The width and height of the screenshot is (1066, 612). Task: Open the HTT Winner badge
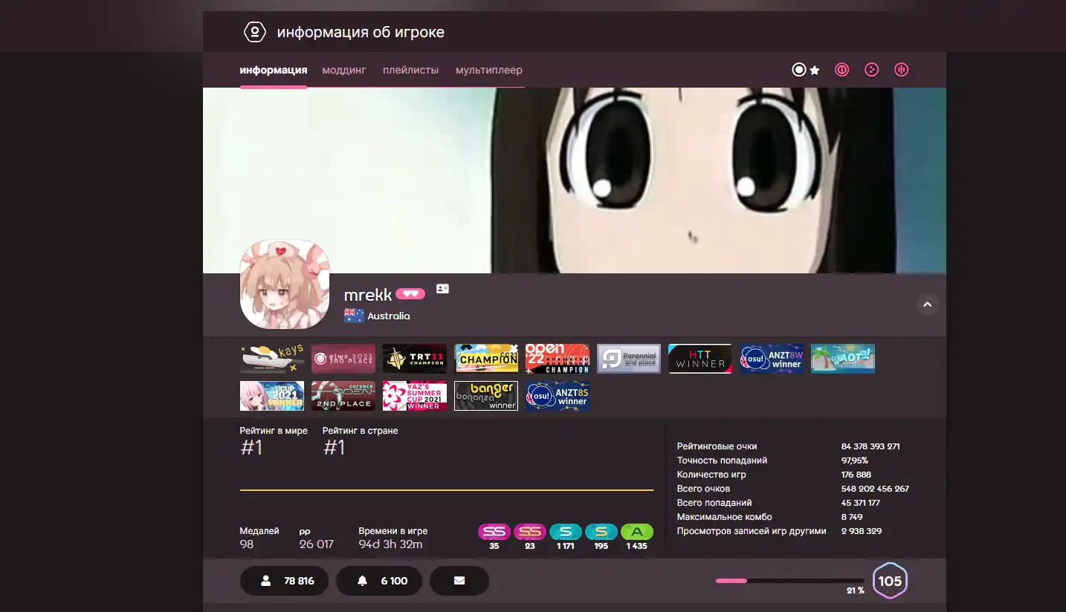(x=700, y=359)
